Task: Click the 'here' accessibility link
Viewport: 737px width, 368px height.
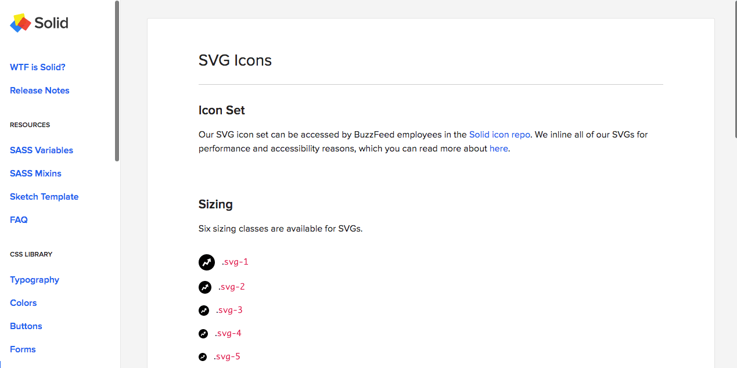Action: coord(498,149)
